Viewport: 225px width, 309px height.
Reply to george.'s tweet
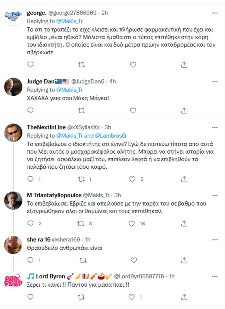tap(30, 64)
